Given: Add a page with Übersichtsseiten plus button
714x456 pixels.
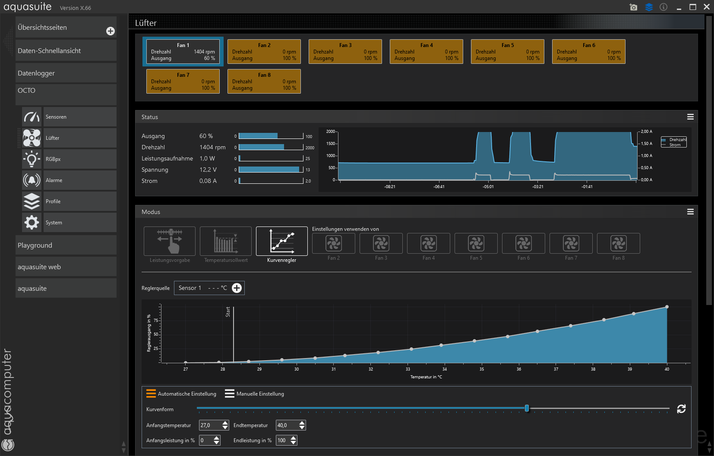Looking at the screenshot, I should tap(111, 31).
